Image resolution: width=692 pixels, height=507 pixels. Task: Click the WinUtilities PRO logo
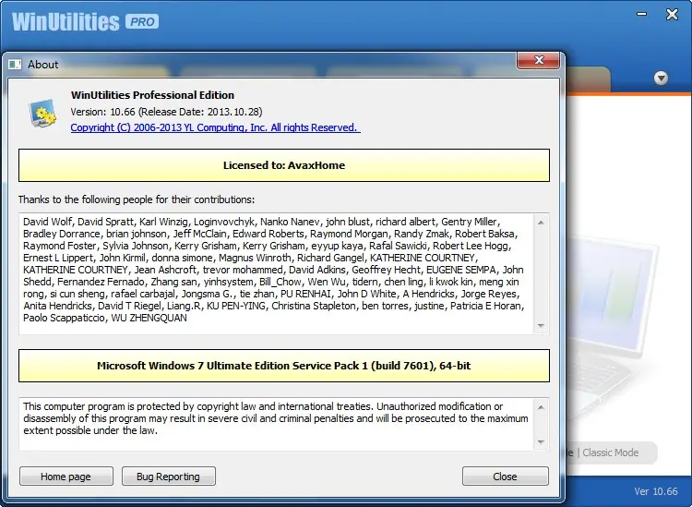[85, 21]
